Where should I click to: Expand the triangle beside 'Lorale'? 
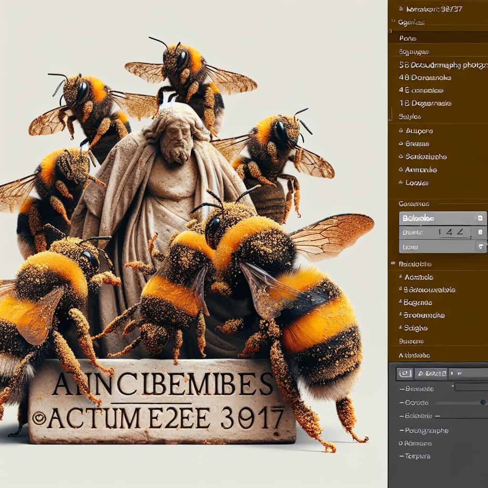tap(401, 183)
